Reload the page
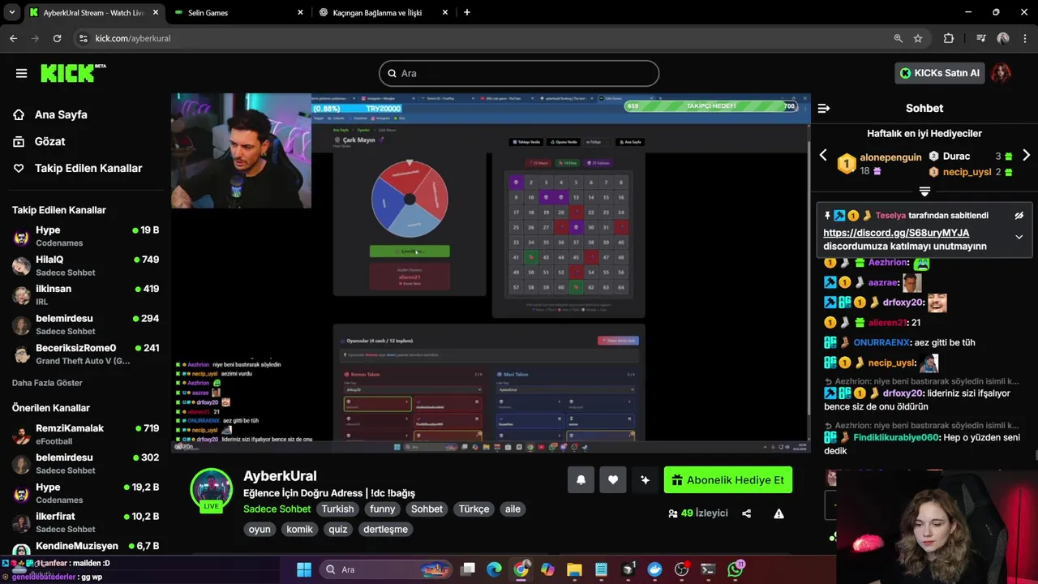Screen dimensions: 1038x584 57,38
